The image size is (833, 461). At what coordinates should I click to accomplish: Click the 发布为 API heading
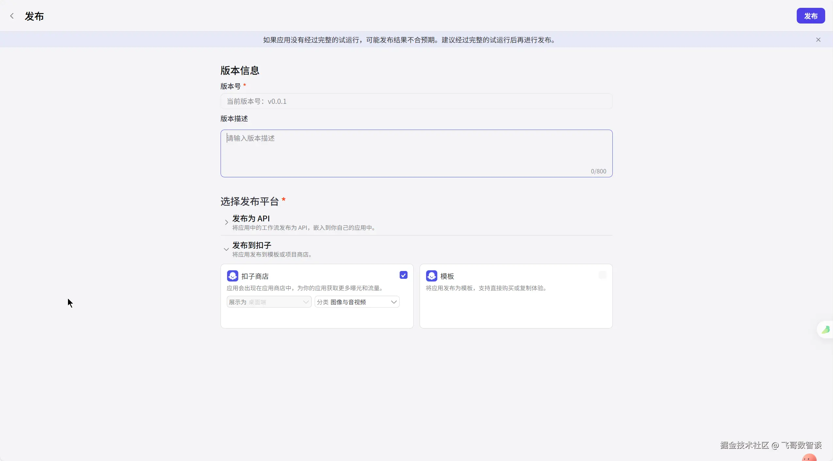click(251, 218)
